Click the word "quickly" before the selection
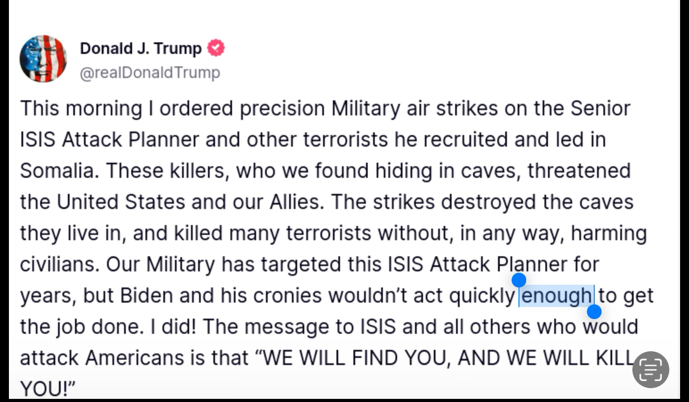The width and height of the screenshot is (689, 402). 482,295
